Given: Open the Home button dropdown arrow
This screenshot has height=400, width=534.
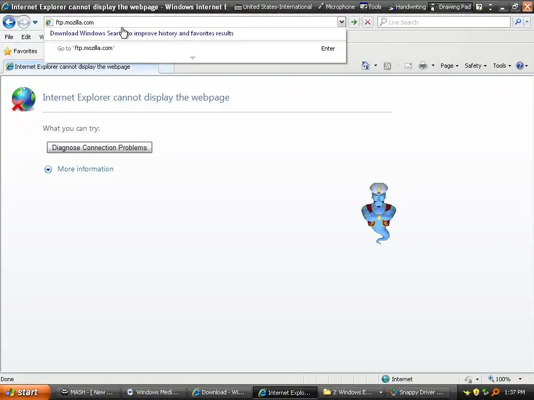Looking at the screenshot, I should pyautogui.click(x=375, y=66).
